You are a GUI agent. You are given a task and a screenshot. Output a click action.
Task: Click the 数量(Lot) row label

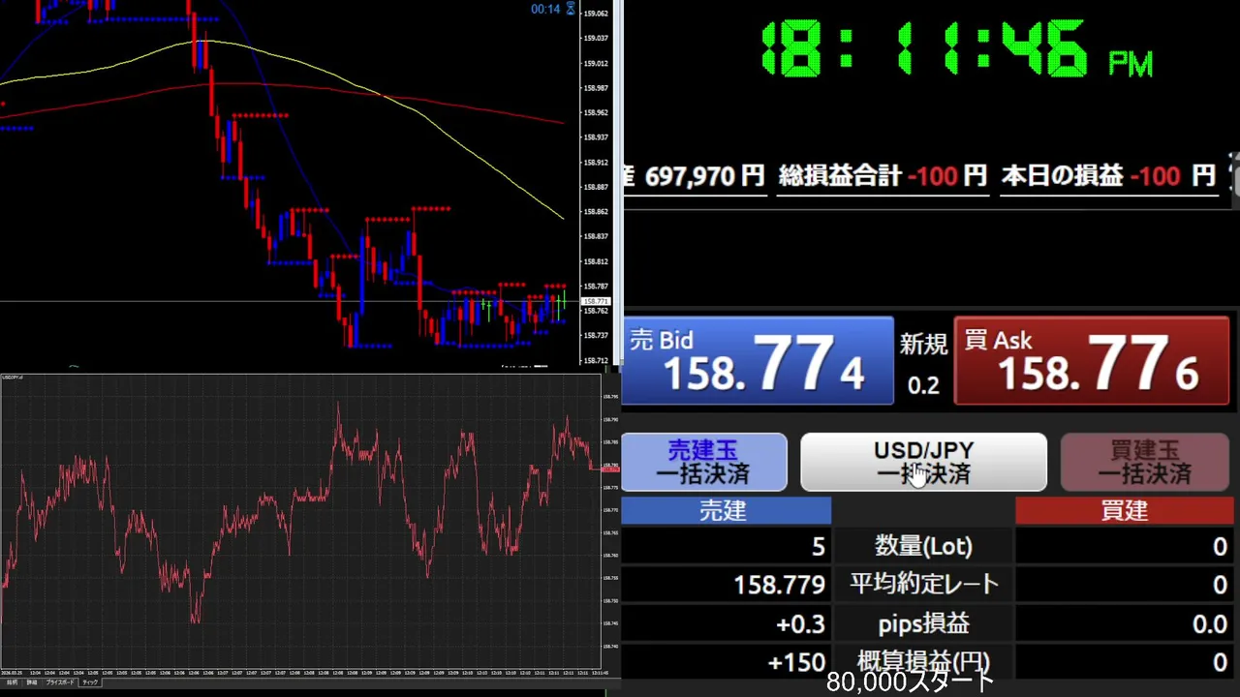(x=923, y=547)
